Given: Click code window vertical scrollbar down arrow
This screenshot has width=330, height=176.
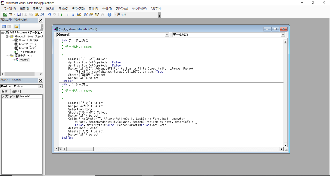Looking at the screenshot, I should tap(285, 145).
